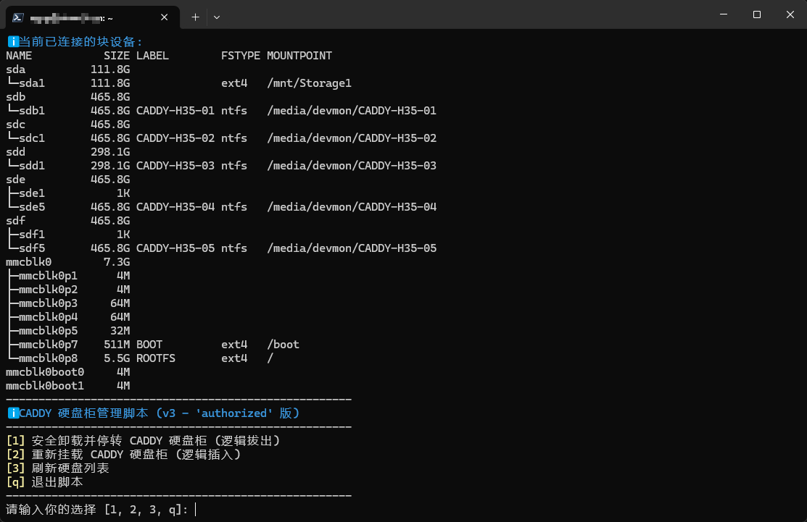Open a new tab with plus button
Viewport: 807px width, 522px height.
[x=195, y=17]
